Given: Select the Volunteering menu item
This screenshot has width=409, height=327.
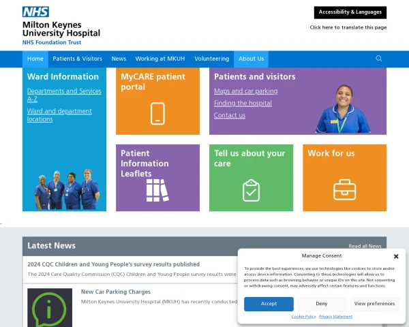Looking at the screenshot, I should tap(211, 59).
